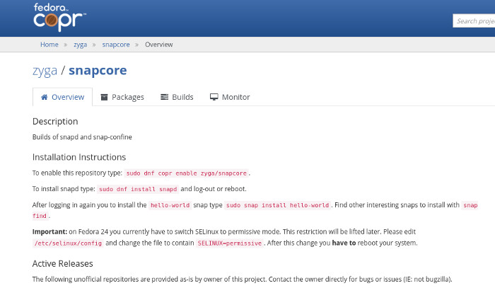Click 'Installation Instructions' heading
Screen dimensions: 495x288
pos(79,157)
